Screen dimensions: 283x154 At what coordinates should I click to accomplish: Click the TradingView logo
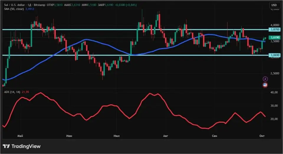[22, 146]
